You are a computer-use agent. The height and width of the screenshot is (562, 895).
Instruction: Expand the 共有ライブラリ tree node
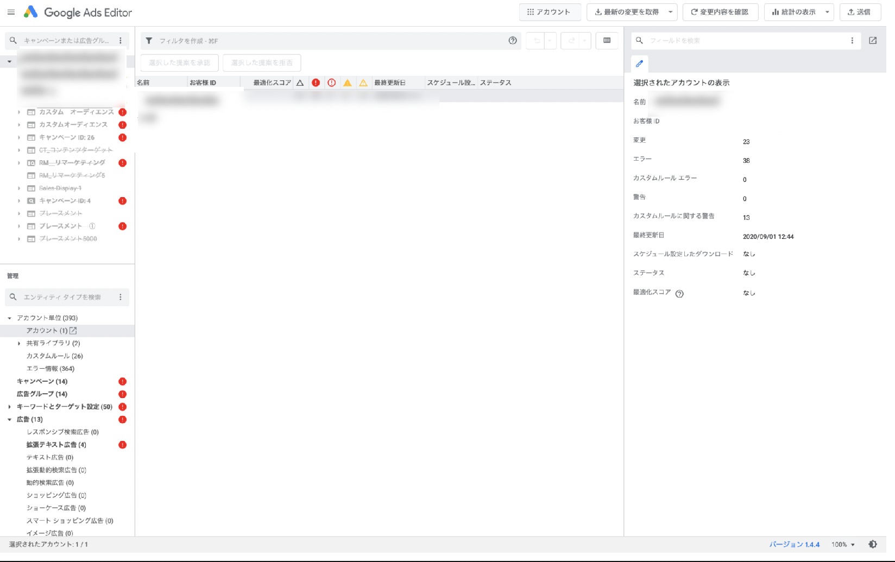(x=18, y=343)
